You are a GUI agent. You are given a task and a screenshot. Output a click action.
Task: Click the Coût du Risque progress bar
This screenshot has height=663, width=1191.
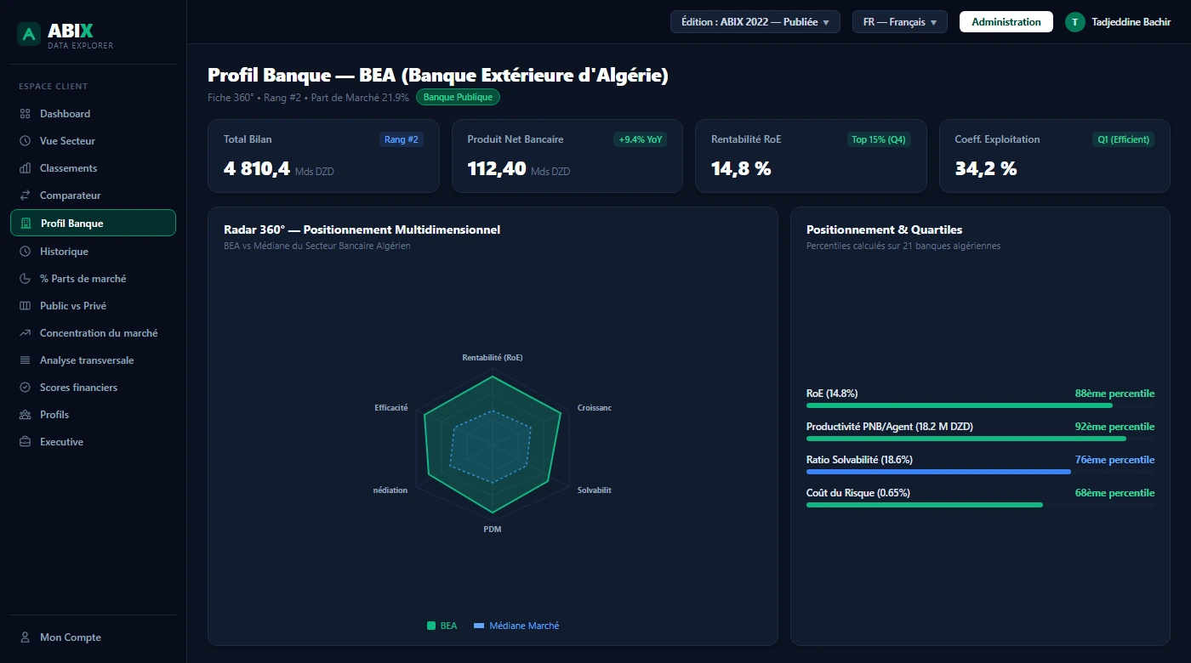980,505
